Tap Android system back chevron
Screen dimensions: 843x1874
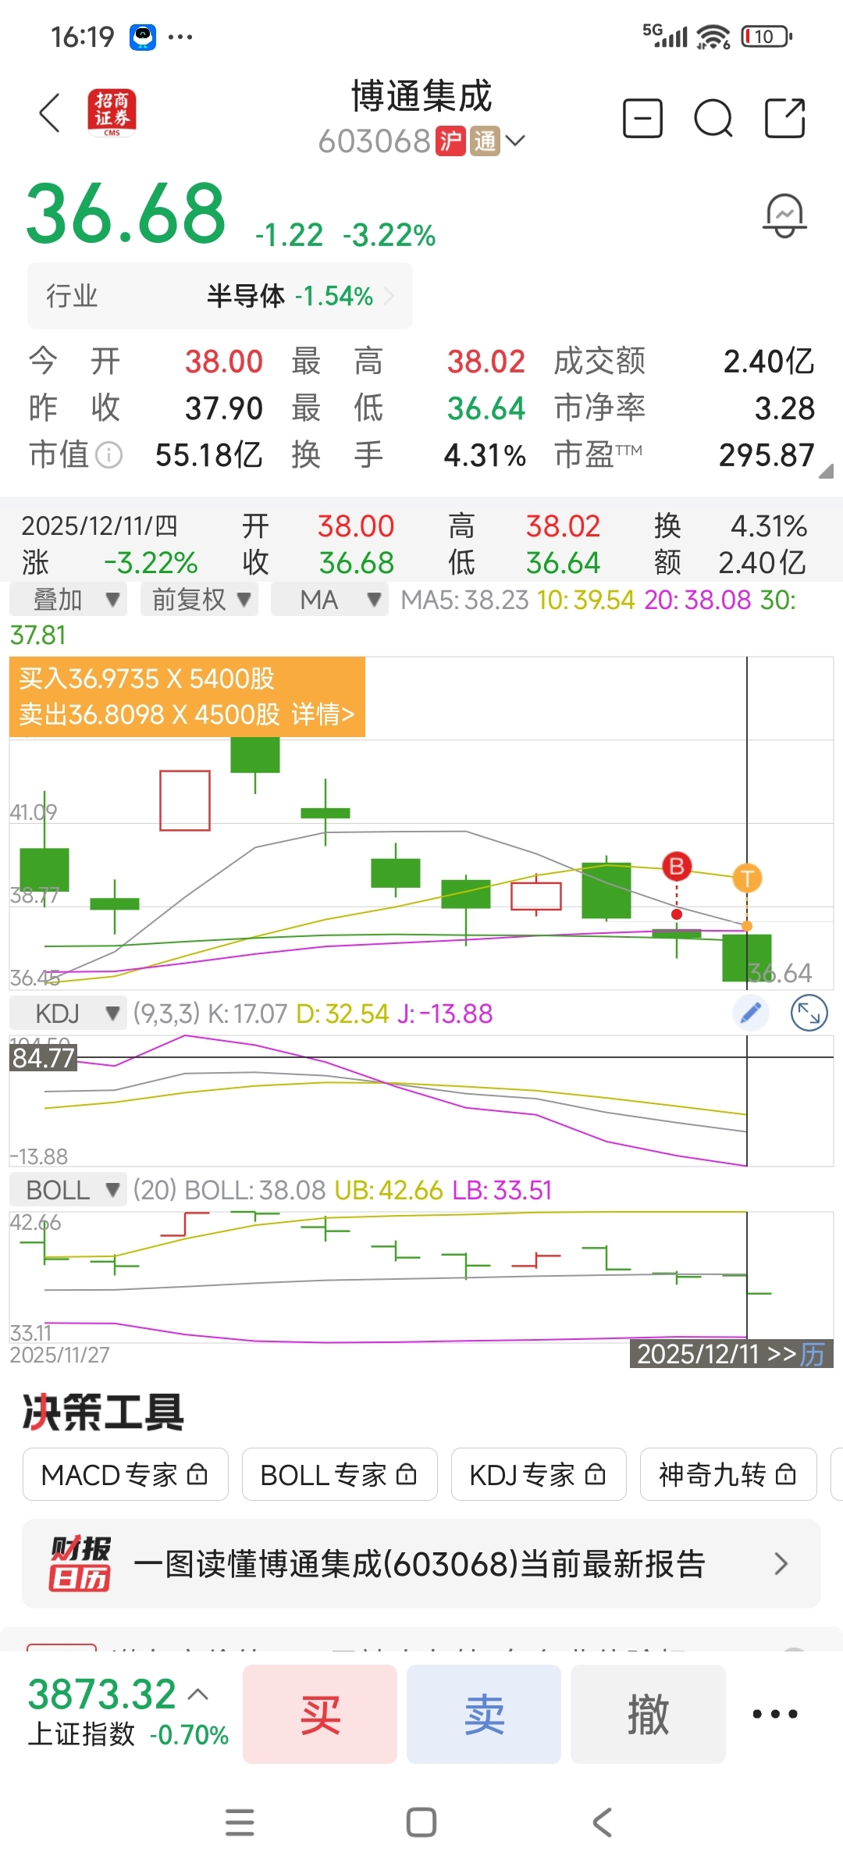coord(602,1822)
